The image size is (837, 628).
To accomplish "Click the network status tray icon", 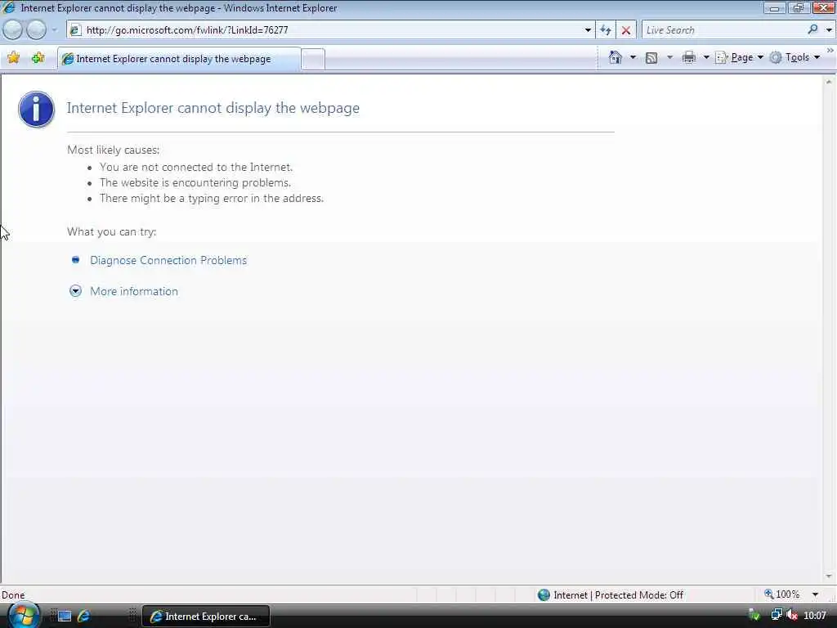I will [x=777, y=615].
